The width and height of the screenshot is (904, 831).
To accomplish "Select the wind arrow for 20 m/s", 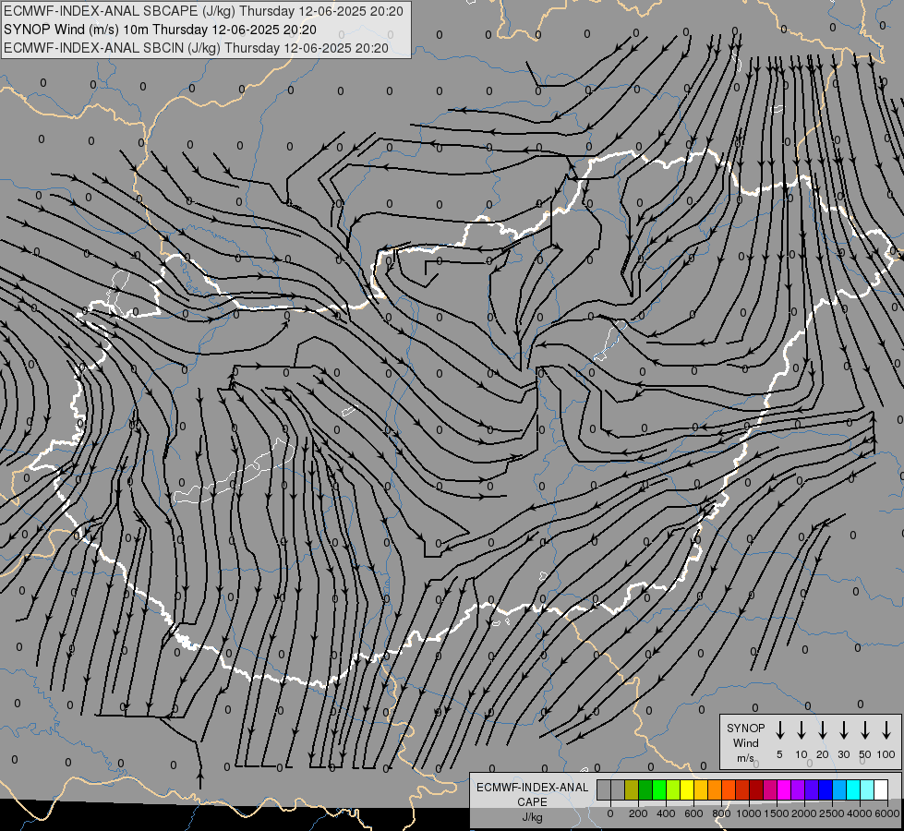I will pyautogui.click(x=822, y=730).
